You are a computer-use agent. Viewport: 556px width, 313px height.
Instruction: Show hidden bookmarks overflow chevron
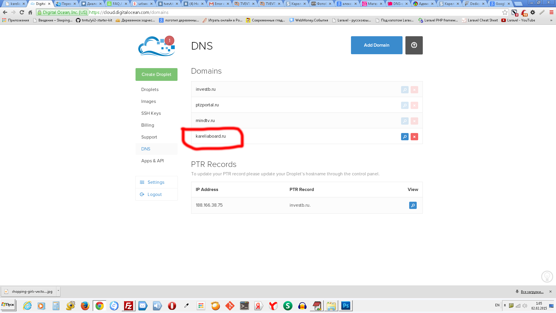click(x=551, y=20)
